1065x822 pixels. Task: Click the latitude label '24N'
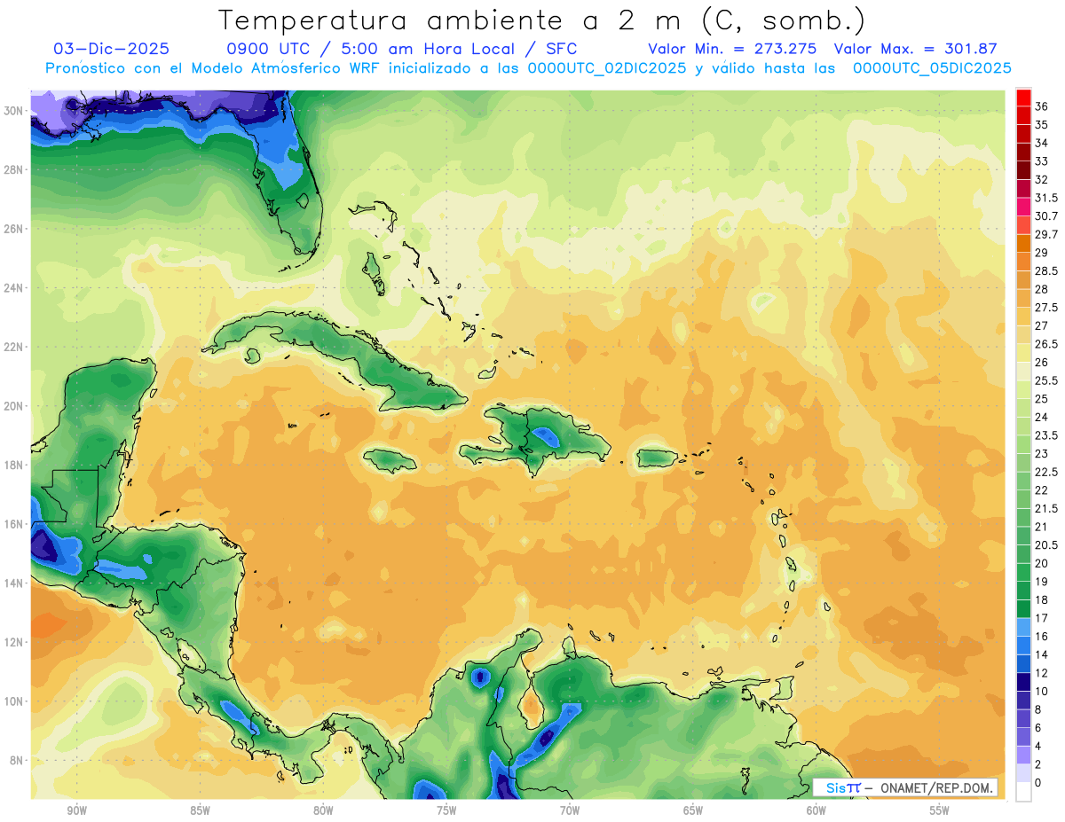point(12,287)
